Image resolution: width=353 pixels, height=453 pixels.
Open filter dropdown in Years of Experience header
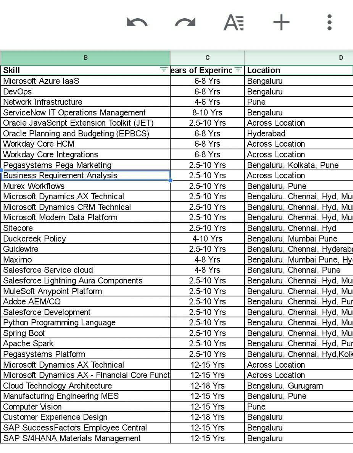(x=238, y=69)
